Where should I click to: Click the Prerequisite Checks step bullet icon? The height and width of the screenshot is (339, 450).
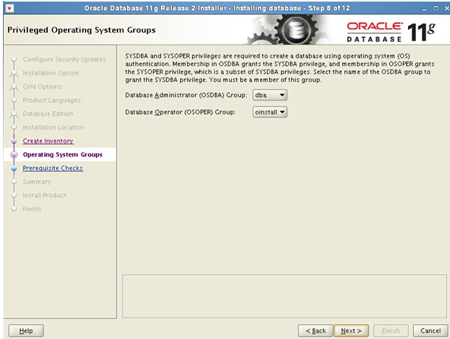[13, 168]
